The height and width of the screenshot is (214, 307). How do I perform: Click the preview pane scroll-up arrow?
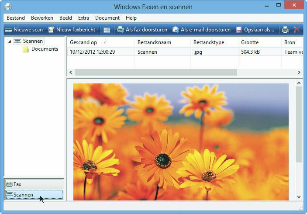tap(299, 83)
